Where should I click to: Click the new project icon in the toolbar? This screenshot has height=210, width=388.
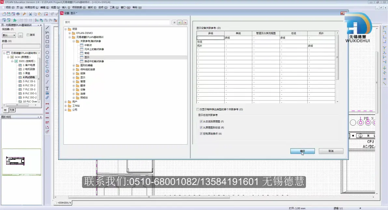coord(4,14)
